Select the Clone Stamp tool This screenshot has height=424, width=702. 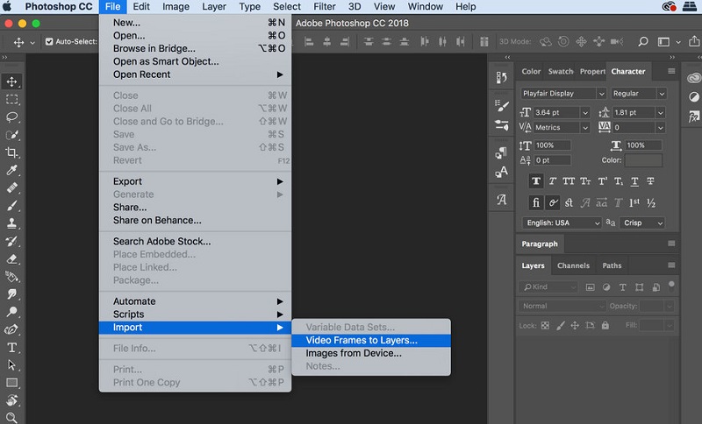pos(12,223)
